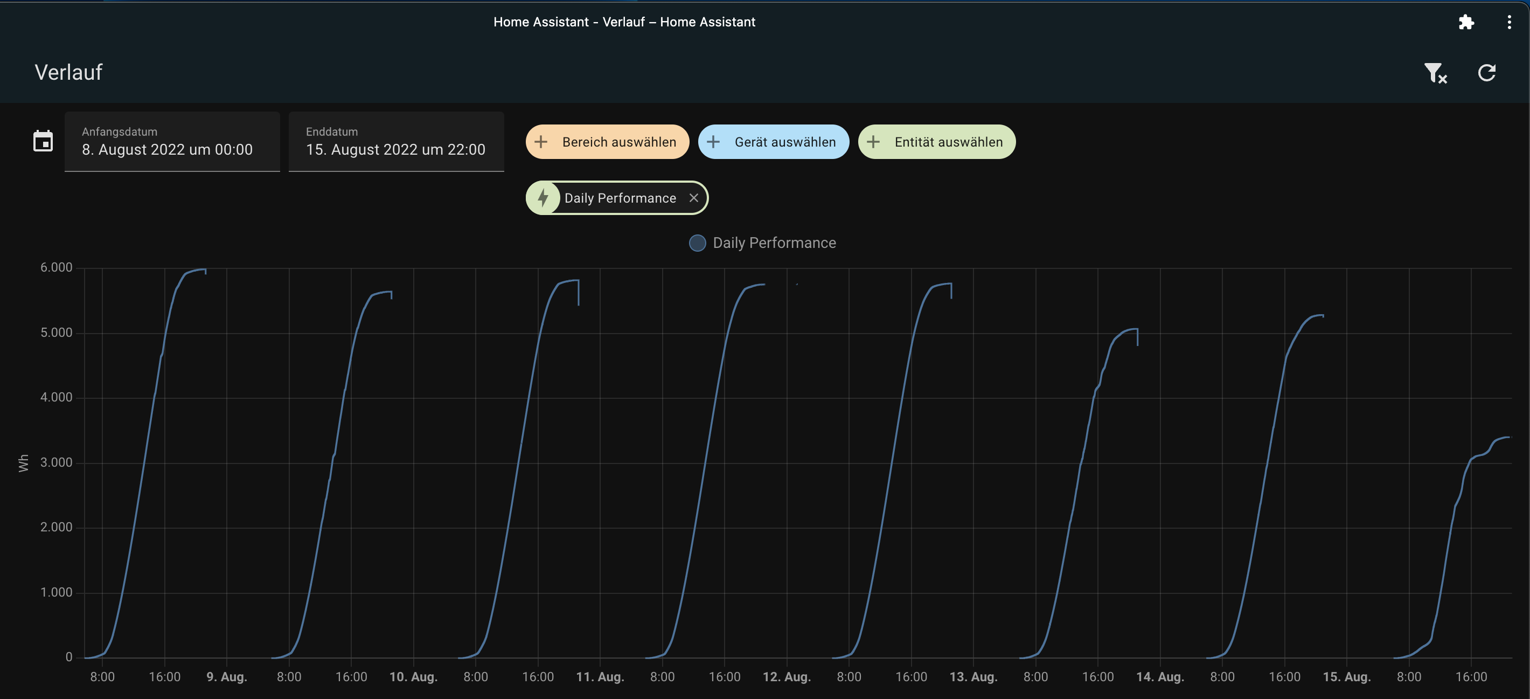Image resolution: width=1530 pixels, height=699 pixels.
Task: Toggle the Daily Performance series in chart legend
Action: 775,243
